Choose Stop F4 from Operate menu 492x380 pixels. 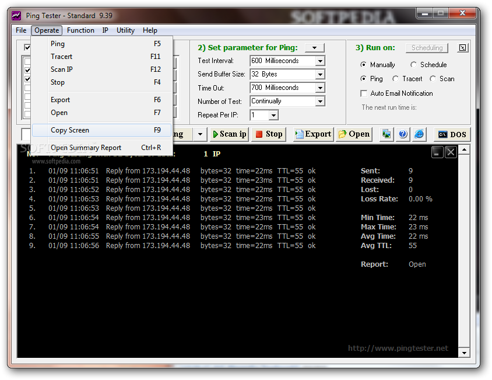[x=102, y=82]
